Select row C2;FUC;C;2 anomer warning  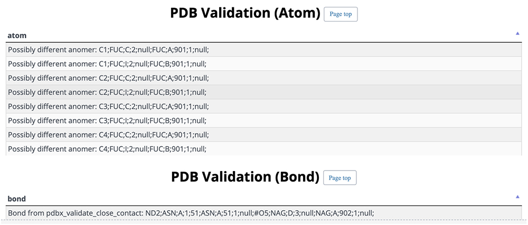tap(263, 78)
